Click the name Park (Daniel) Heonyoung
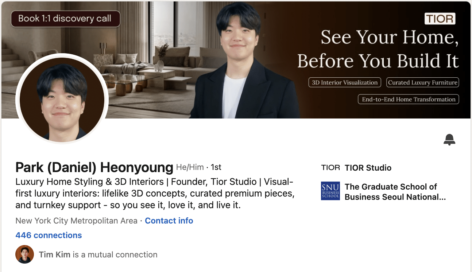The image size is (472, 272). [x=94, y=167]
